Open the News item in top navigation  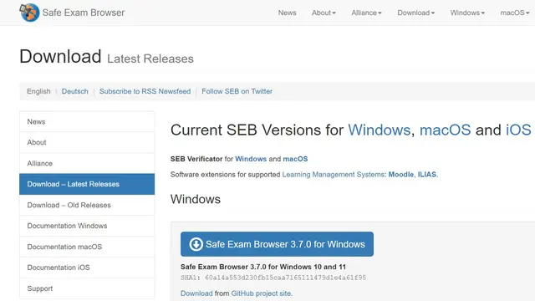coord(287,13)
